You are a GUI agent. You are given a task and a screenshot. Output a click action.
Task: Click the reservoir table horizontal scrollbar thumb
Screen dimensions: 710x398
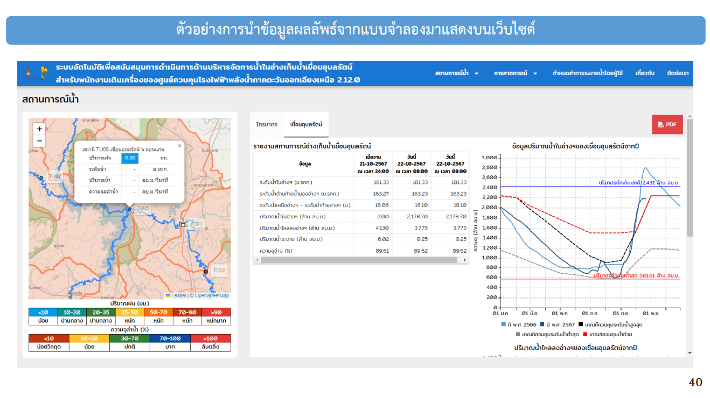[359, 260]
